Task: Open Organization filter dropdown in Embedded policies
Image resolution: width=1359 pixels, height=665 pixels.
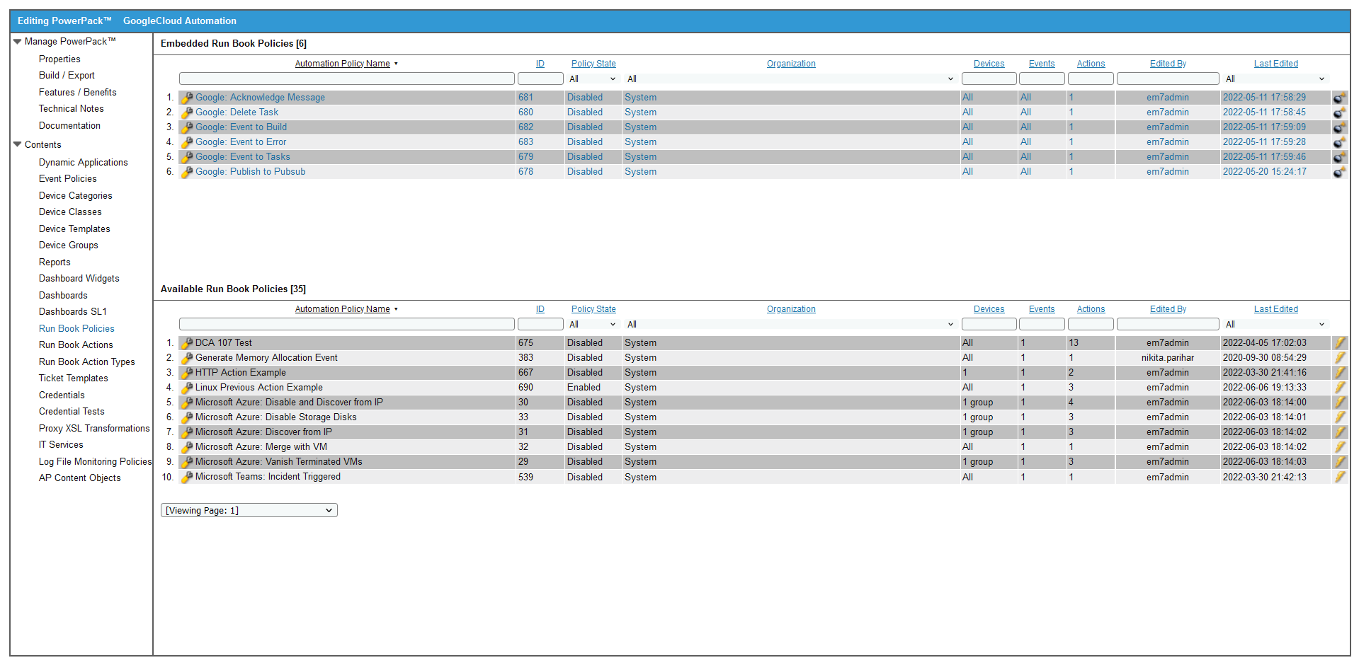Action: click(790, 79)
